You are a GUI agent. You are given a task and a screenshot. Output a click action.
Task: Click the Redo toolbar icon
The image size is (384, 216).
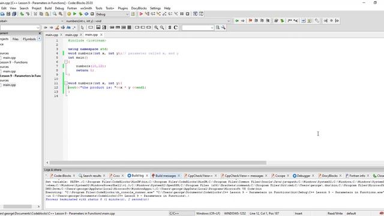(x=28, y=14)
